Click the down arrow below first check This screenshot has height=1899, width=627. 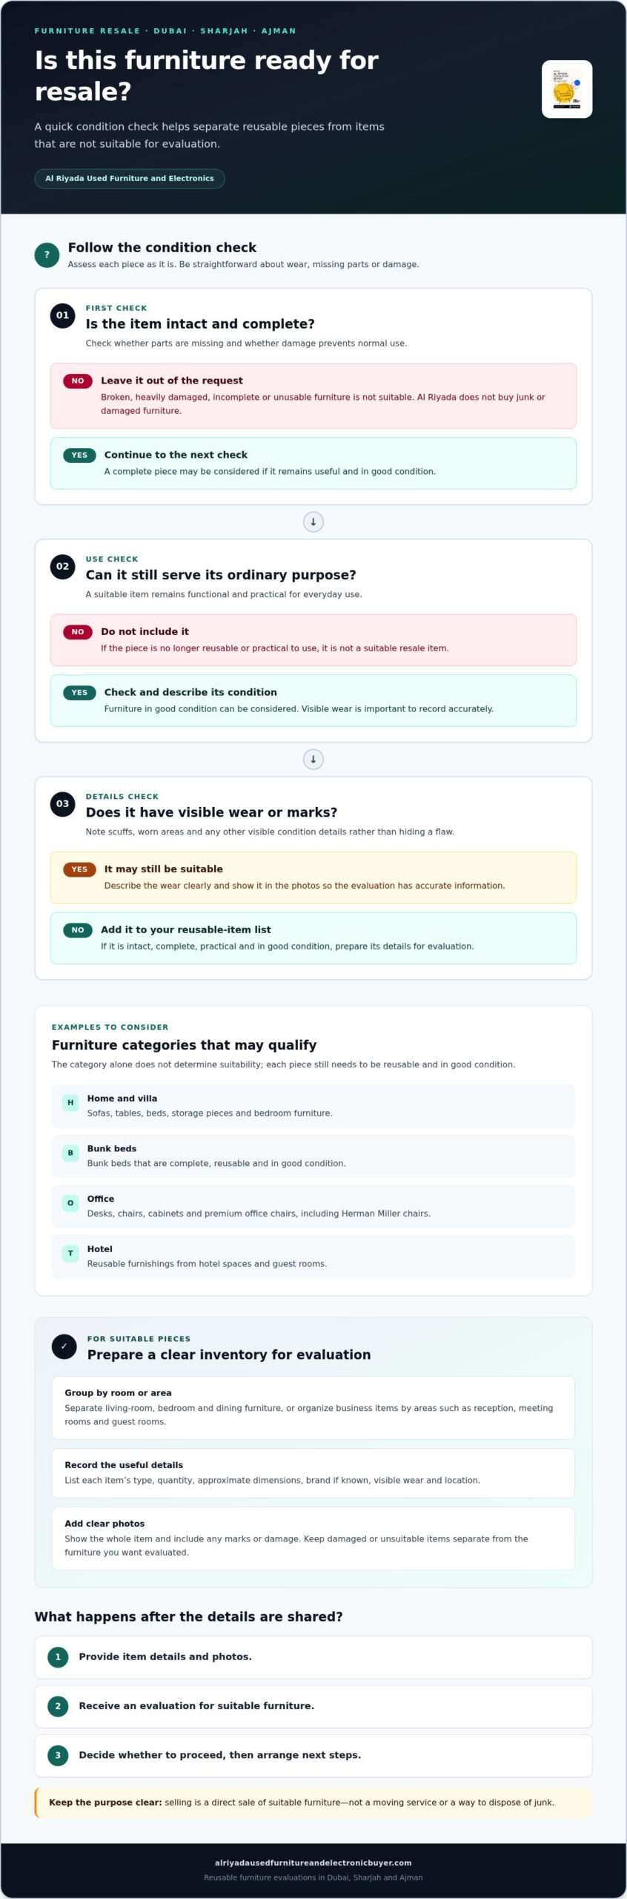pos(313,521)
